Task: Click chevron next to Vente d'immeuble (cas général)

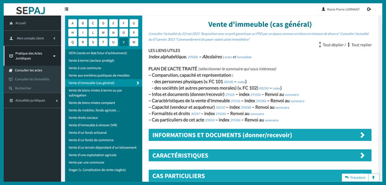Action: coord(138,83)
